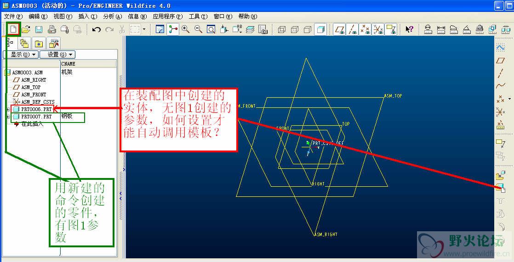Switch display to No Hidden
The image size is (514, 262).
tap(307, 29)
